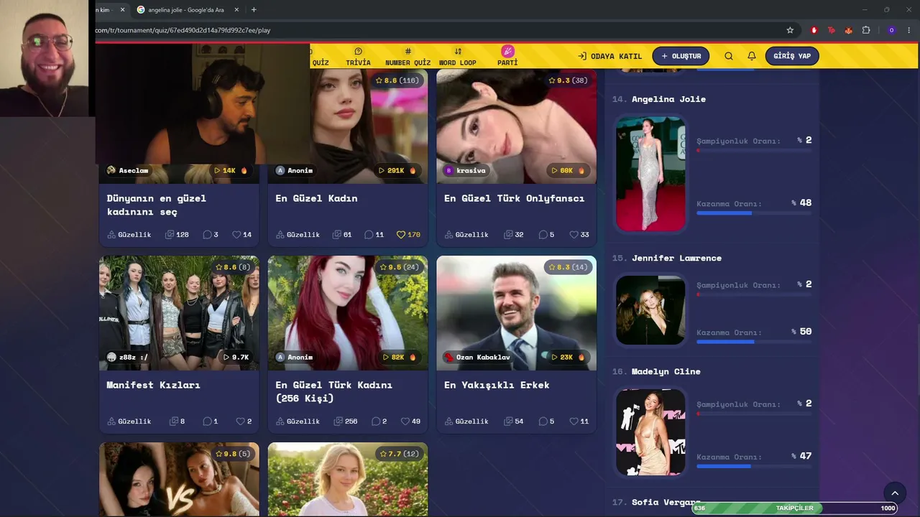Open the Manifest Kızları quiz title
This screenshot has height=517, width=920.
pyautogui.click(x=153, y=385)
